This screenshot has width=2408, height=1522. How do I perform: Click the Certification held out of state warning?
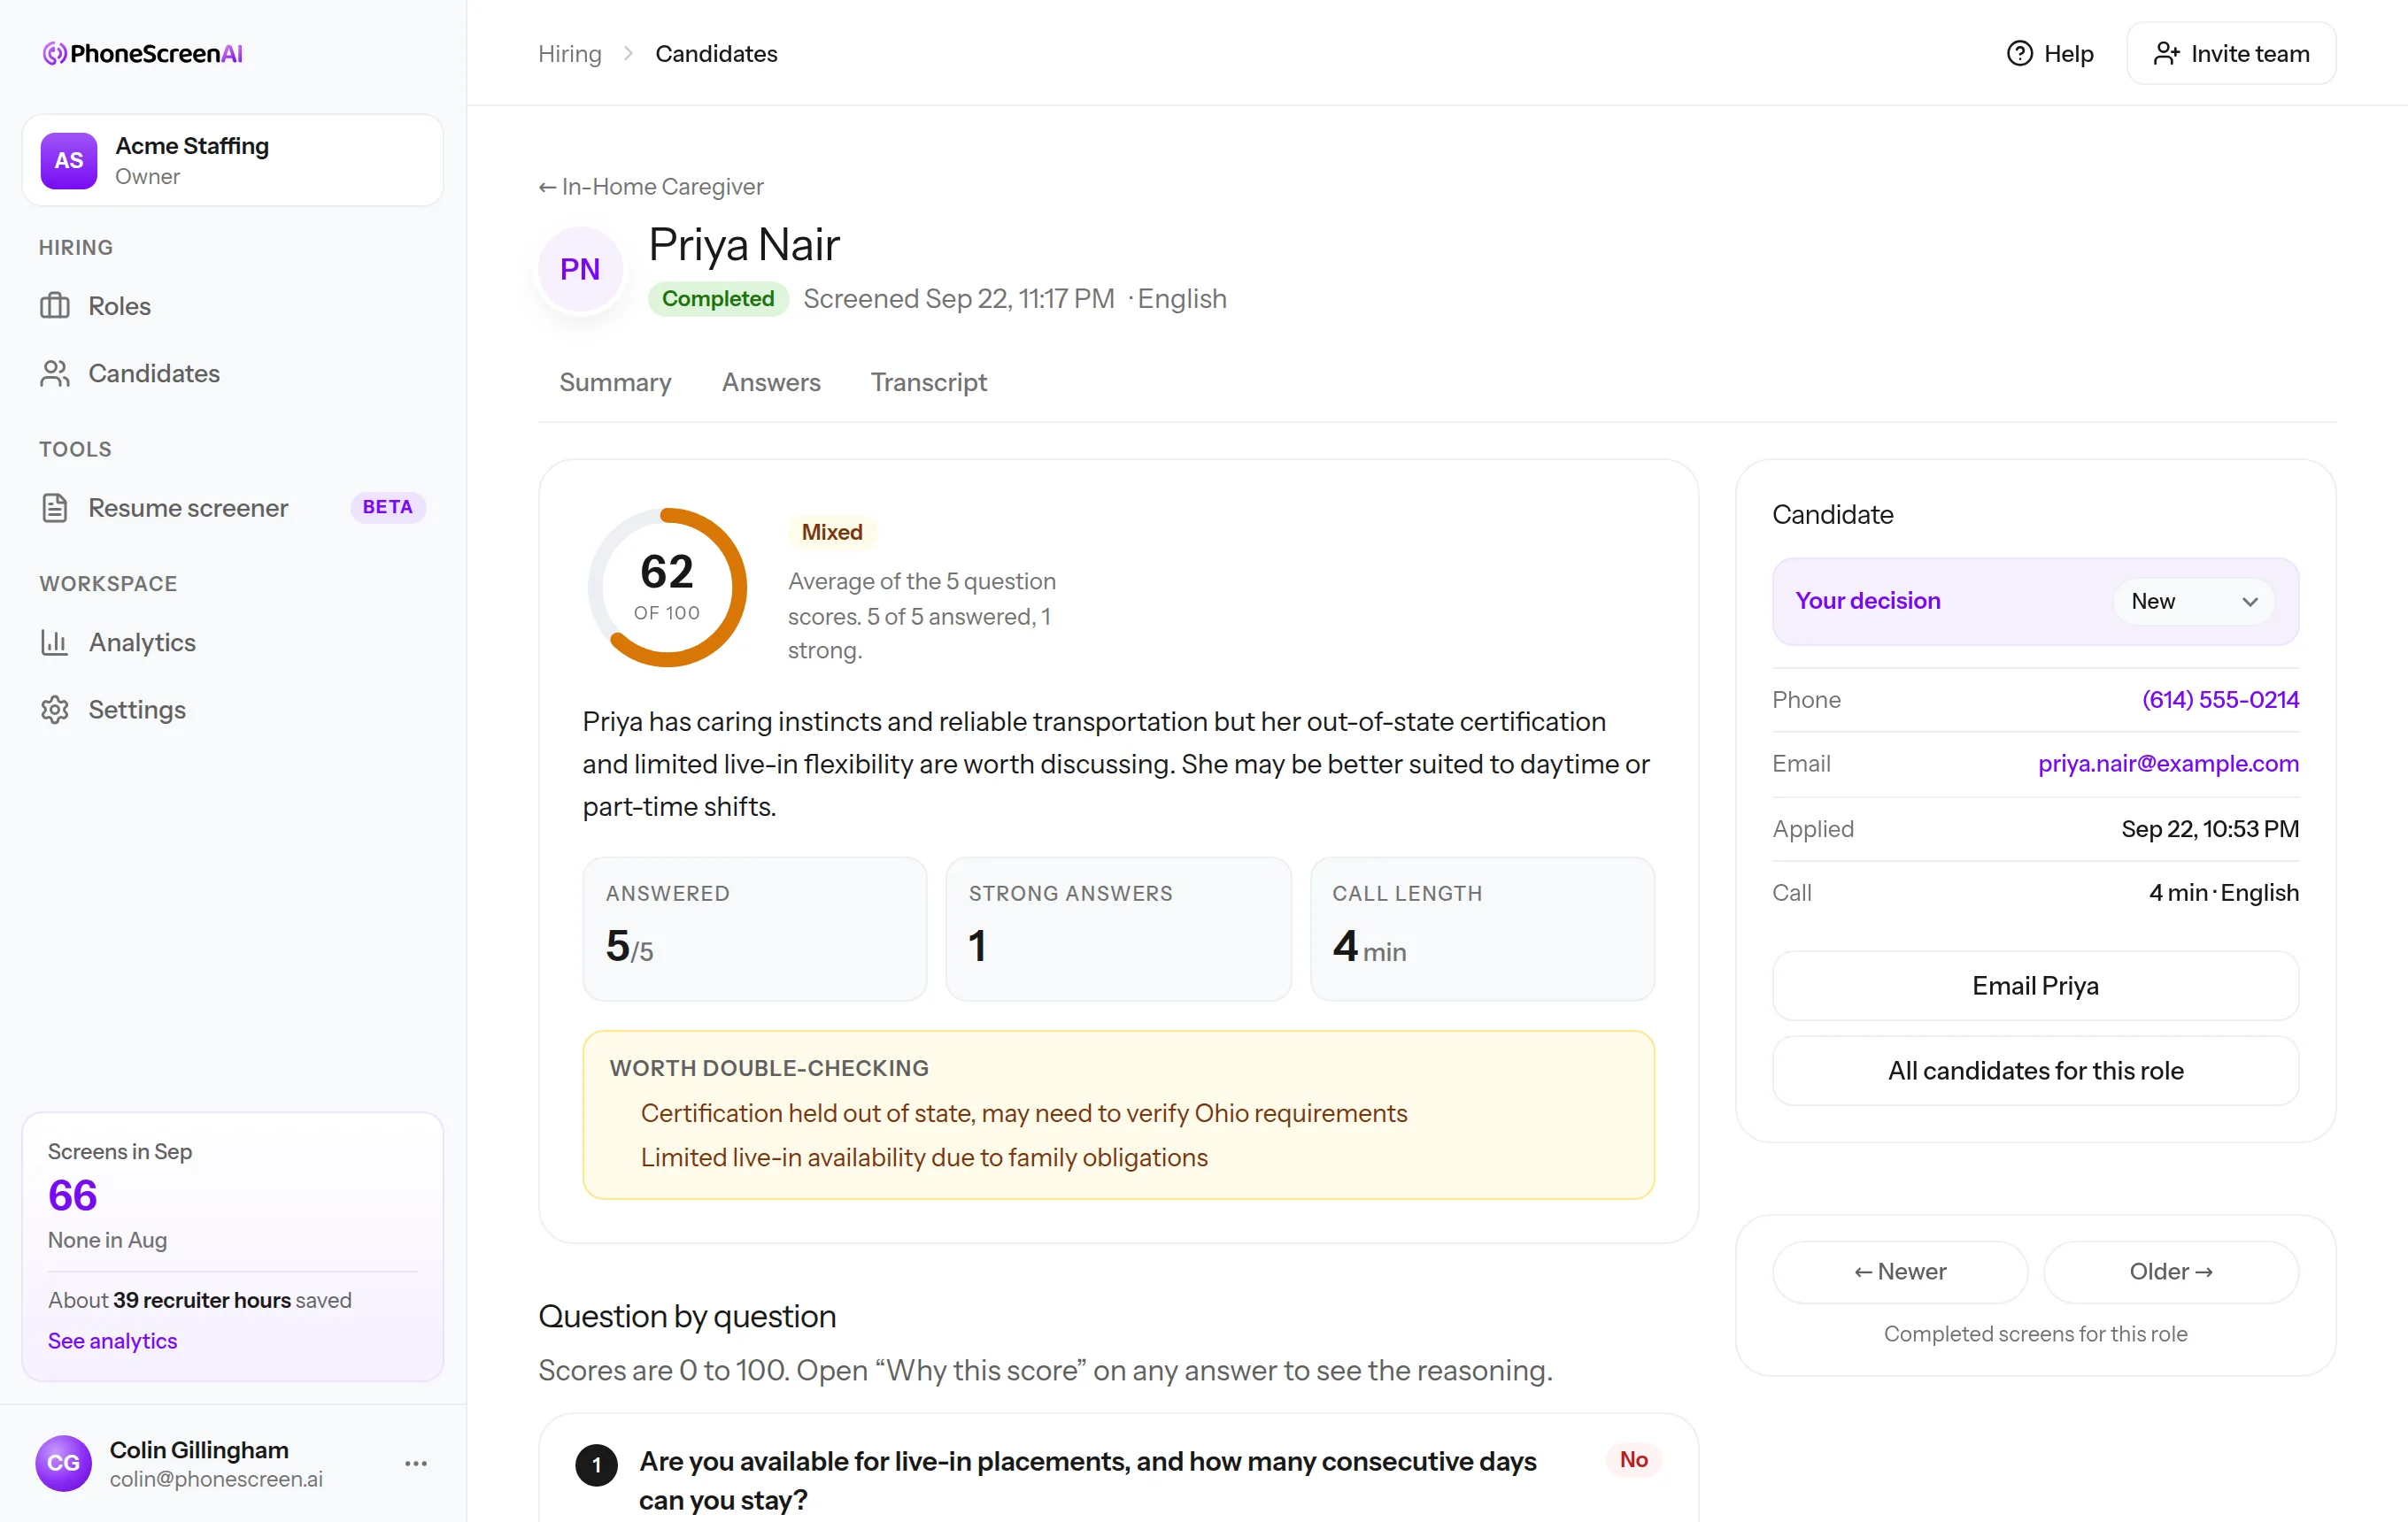(1024, 1113)
